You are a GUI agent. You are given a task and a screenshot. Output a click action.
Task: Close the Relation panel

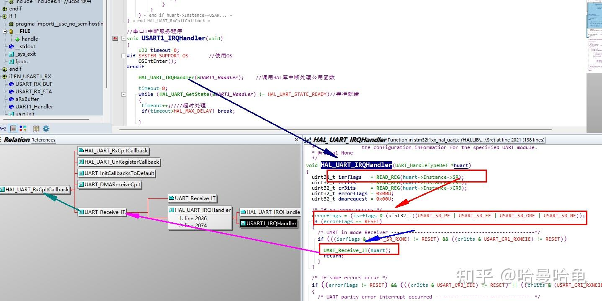pos(296,140)
